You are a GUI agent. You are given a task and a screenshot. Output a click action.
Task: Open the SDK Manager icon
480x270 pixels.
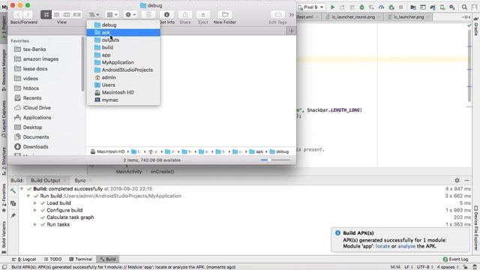[452, 7]
